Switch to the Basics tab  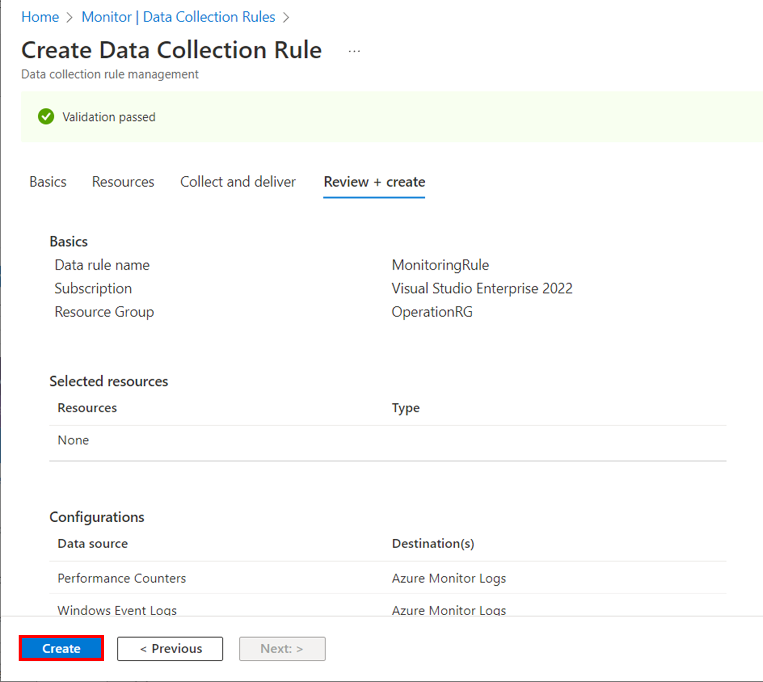[x=47, y=181]
